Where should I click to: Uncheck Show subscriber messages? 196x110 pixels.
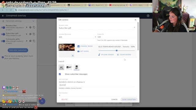[60, 74]
